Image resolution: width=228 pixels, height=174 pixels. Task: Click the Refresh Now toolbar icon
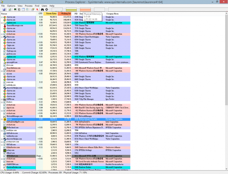pos(9,9)
